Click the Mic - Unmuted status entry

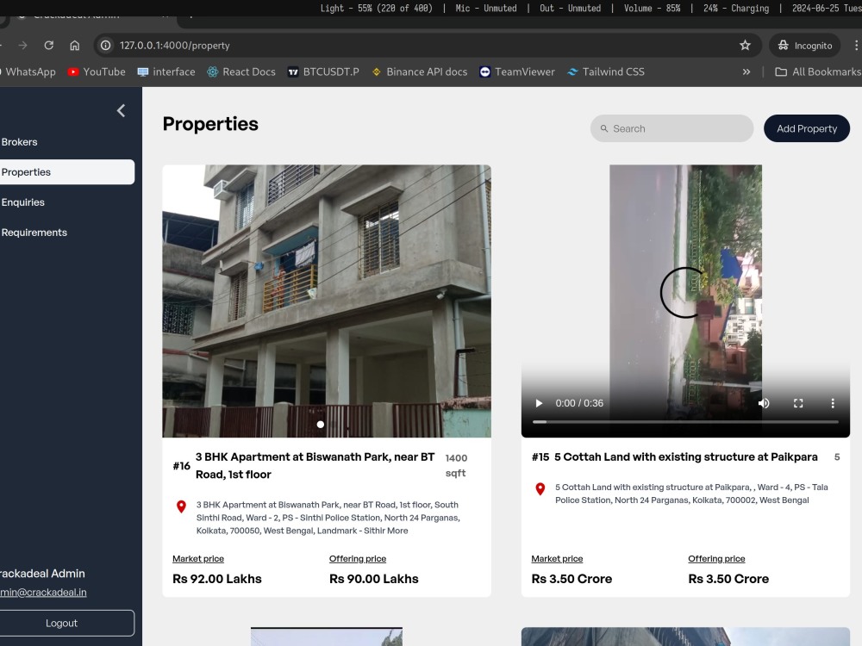(x=486, y=9)
